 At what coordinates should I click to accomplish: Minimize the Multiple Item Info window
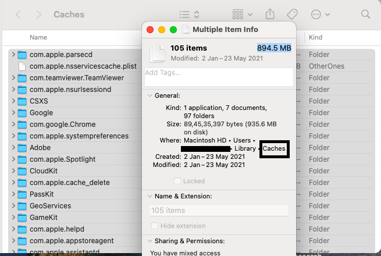(162, 30)
